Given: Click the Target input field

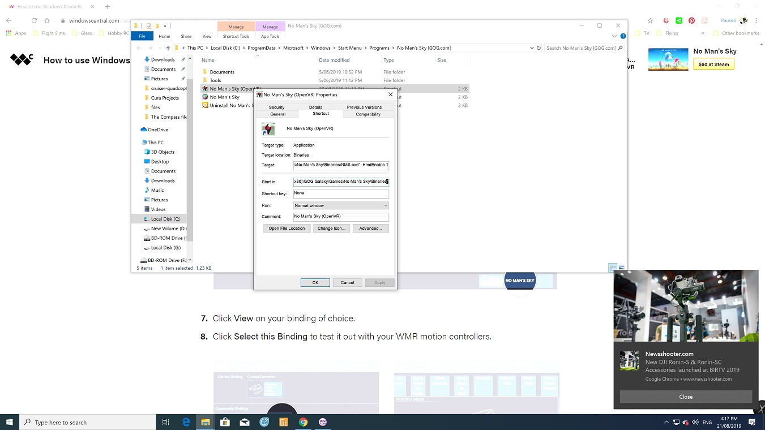Looking at the screenshot, I should 341,165.
